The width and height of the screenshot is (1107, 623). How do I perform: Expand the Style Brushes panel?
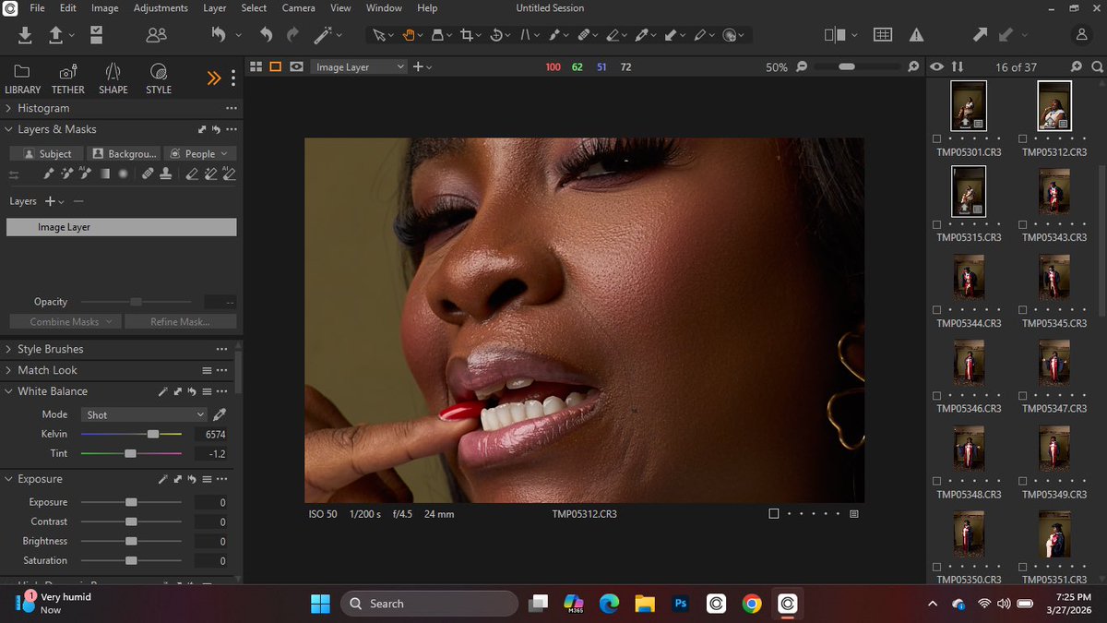pos(9,350)
